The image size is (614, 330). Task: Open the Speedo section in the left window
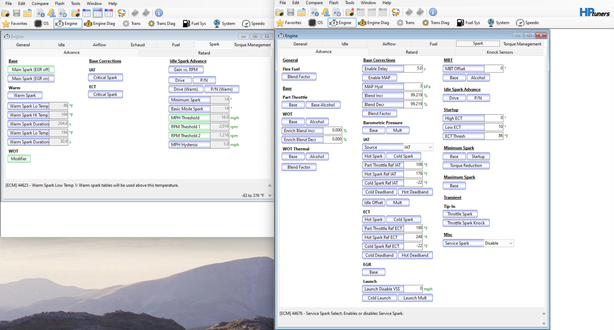click(x=253, y=24)
